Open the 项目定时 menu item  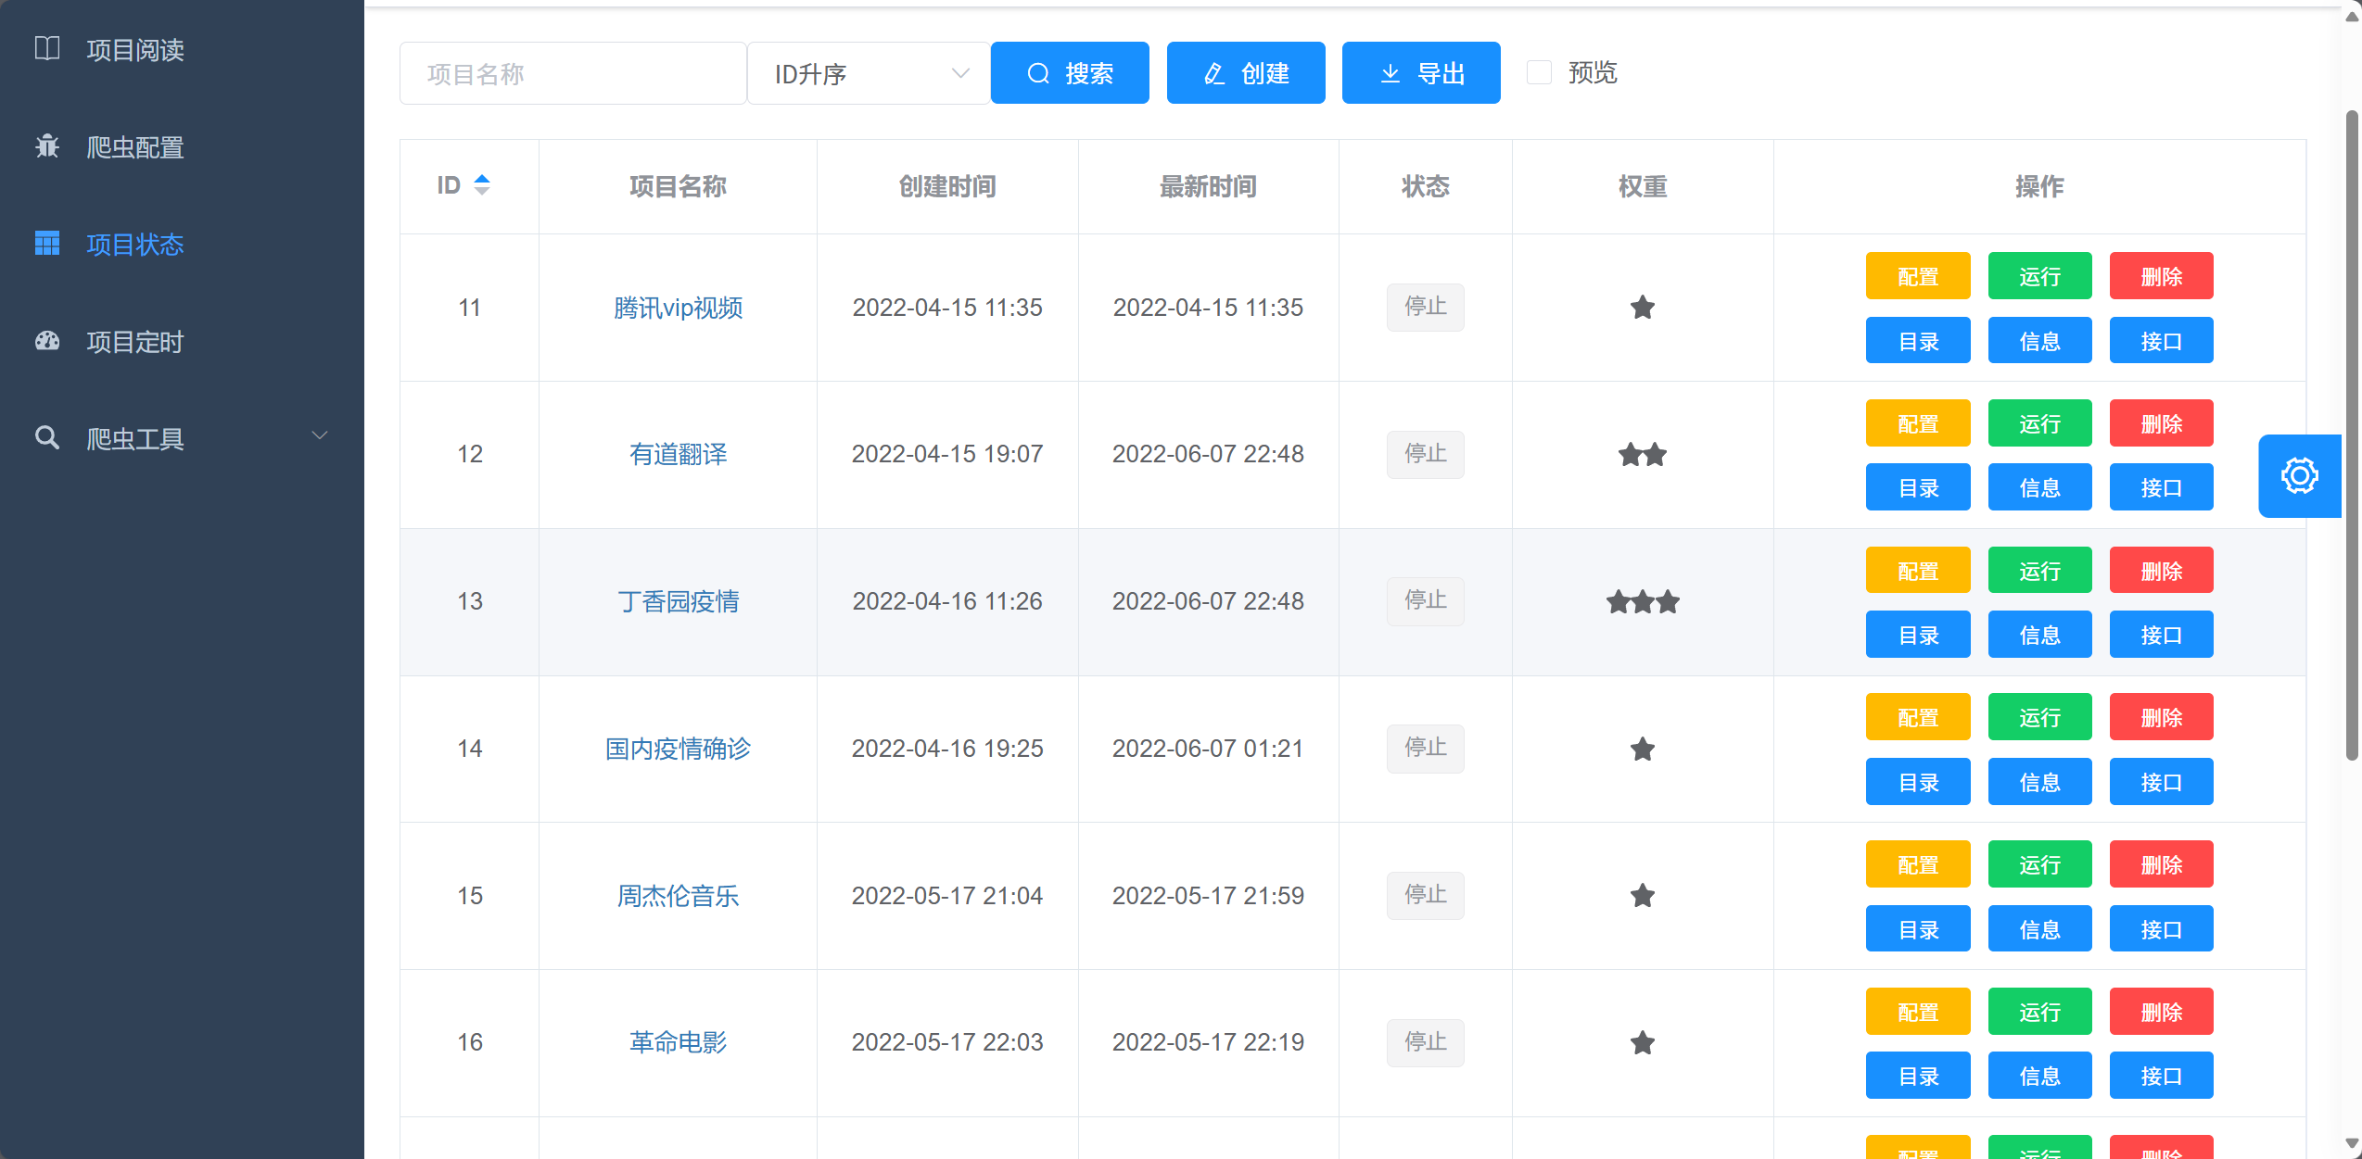[x=135, y=342]
